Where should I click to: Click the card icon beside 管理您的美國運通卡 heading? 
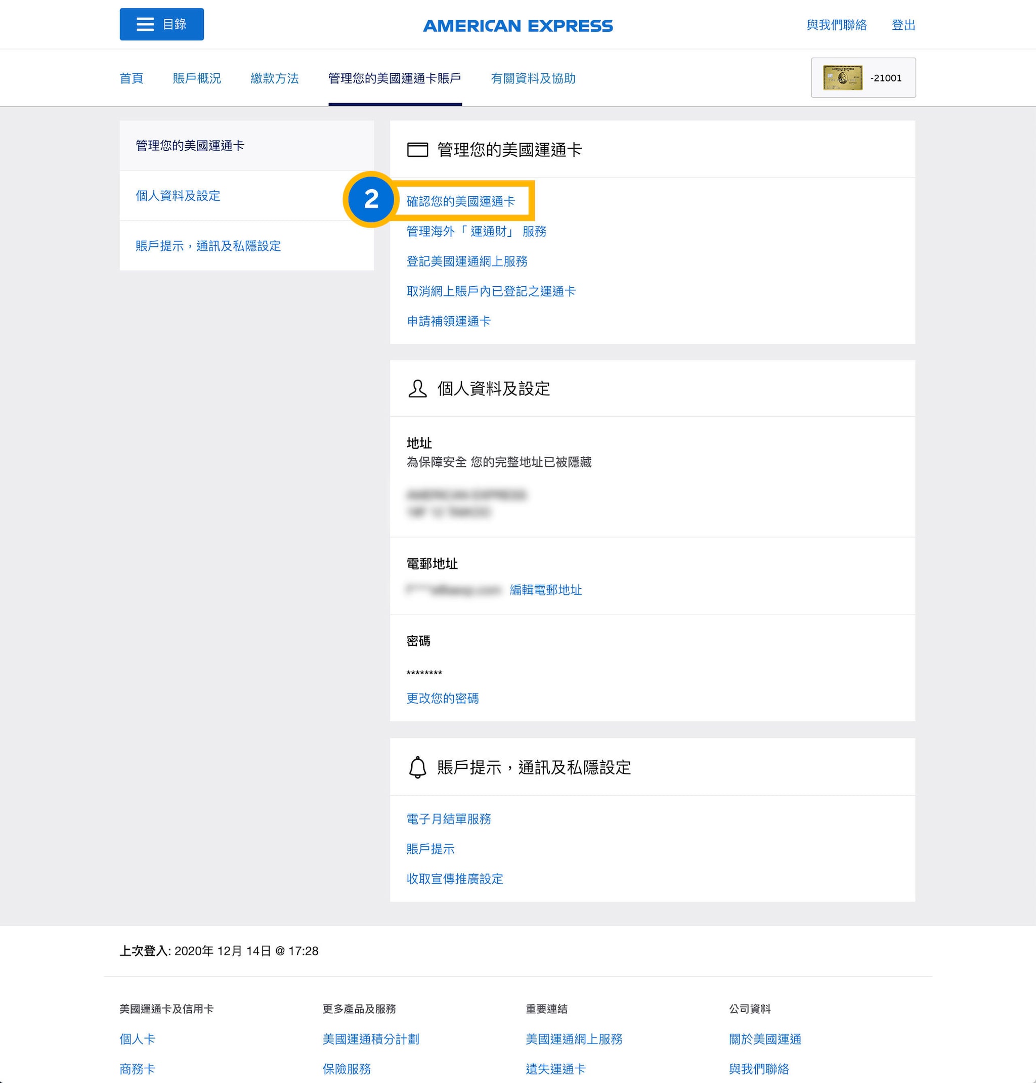point(417,149)
